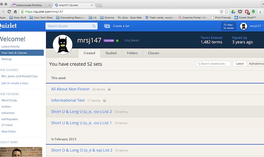
Task: Open Short O & Long O List 2
Action: [x=82, y=150]
